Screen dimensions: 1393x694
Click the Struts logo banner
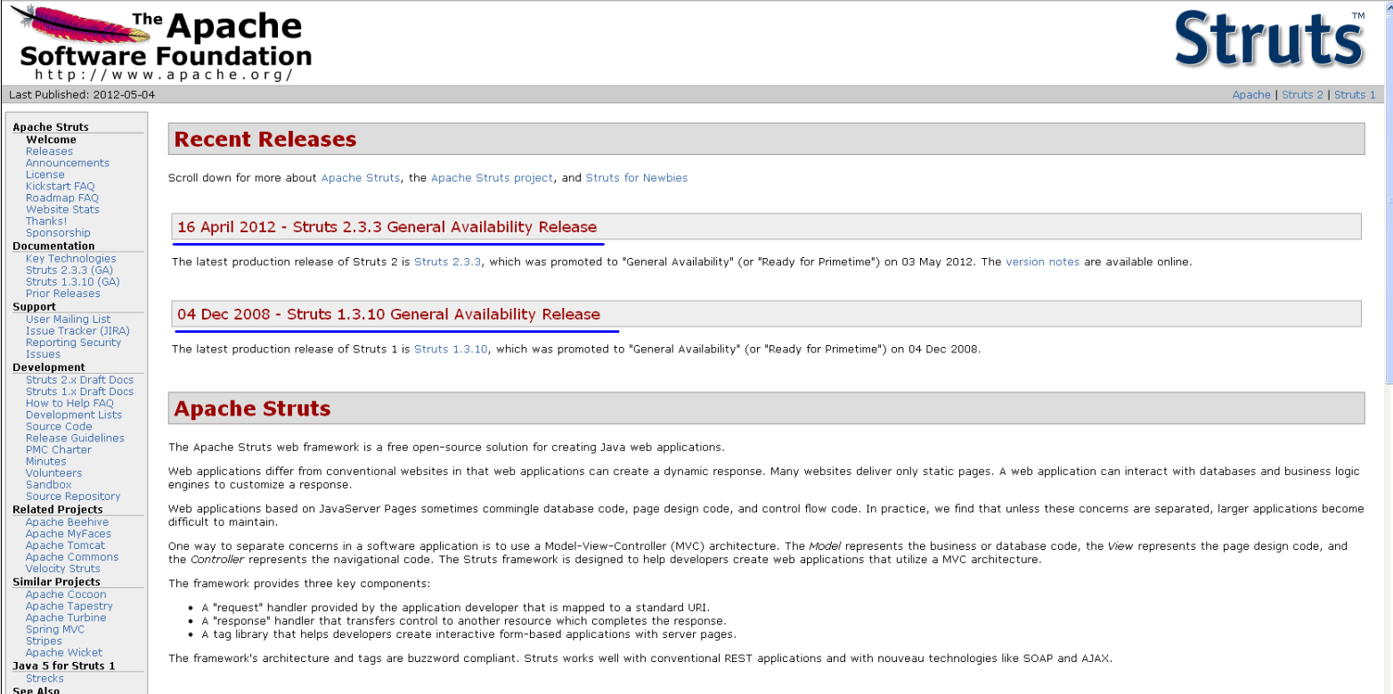click(x=1269, y=39)
